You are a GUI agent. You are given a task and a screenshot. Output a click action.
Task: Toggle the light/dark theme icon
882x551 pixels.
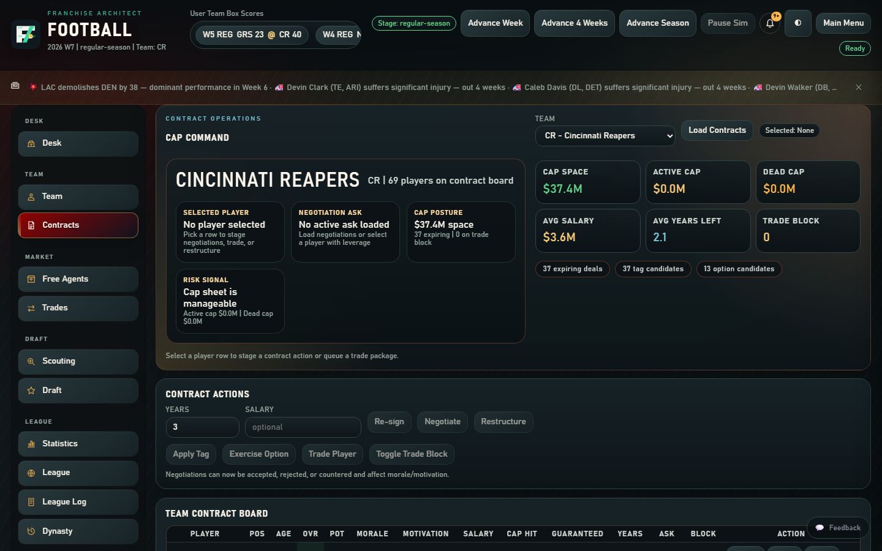click(797, 23)
